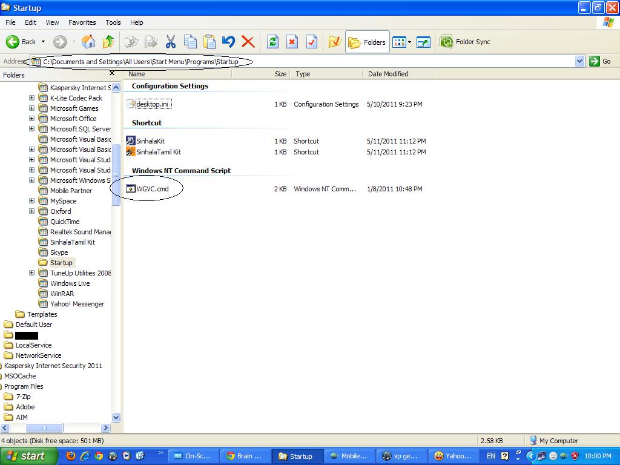Expand the K-Lite Codec Pack tree node
Viewport: 620px width, 465px height.
point(31,97)
